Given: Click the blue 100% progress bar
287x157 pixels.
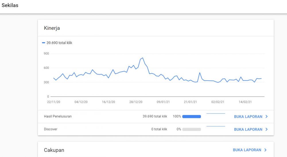Looking at the screenshot, I should (191, 117).
